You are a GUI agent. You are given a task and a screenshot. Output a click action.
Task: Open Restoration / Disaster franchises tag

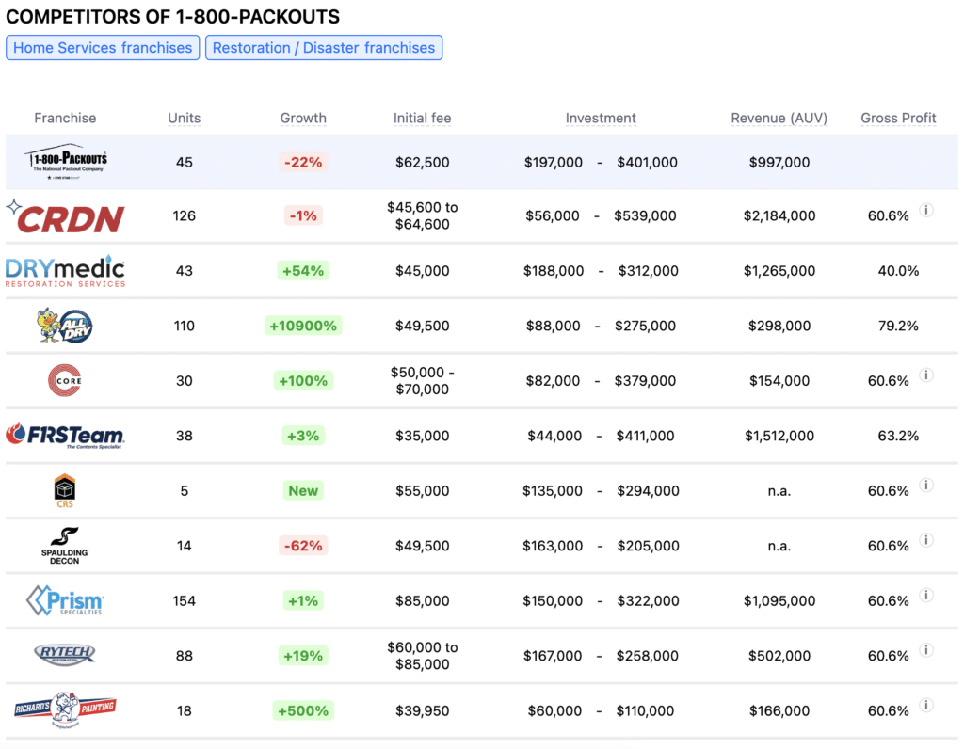[324, 48]
